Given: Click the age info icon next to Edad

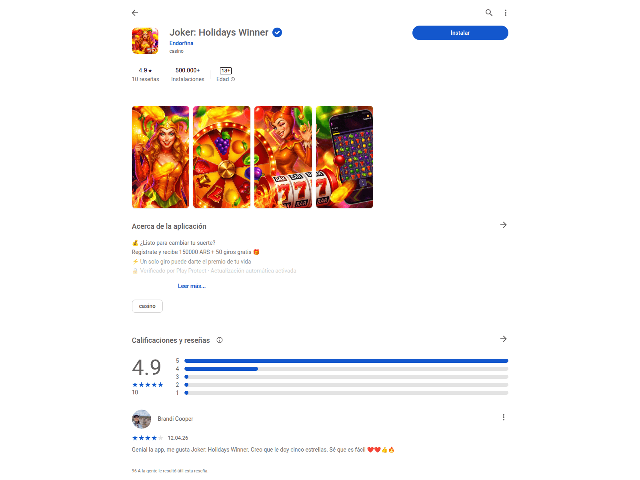Looking at the screenshot, I should [233, 79].
